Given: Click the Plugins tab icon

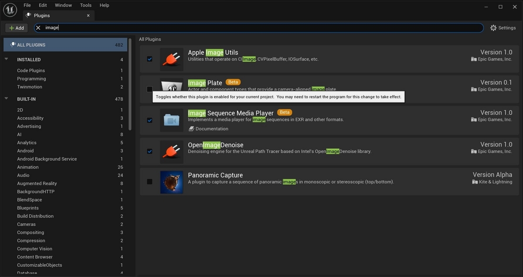Looking at the screenshot, I should coord(29,15).
